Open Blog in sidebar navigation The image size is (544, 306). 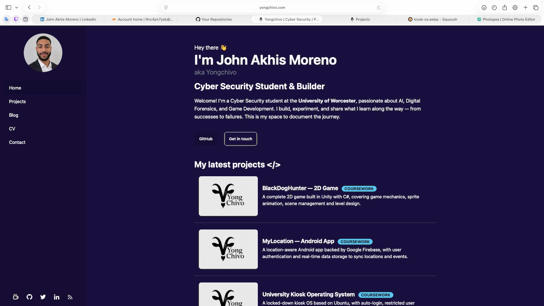tap(43, 115)
